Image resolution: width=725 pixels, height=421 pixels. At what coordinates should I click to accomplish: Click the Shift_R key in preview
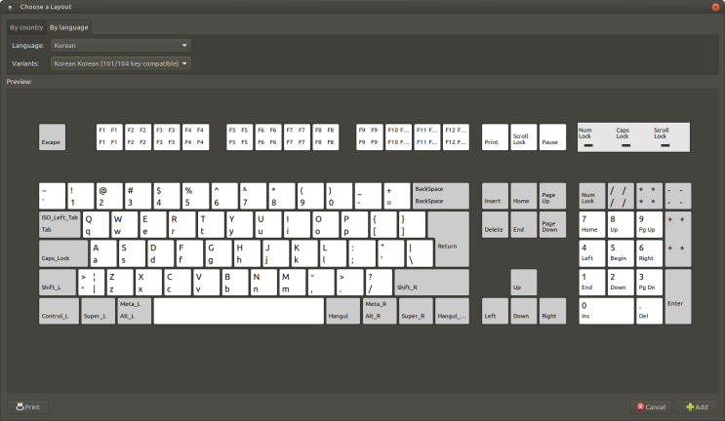[432, 282]
